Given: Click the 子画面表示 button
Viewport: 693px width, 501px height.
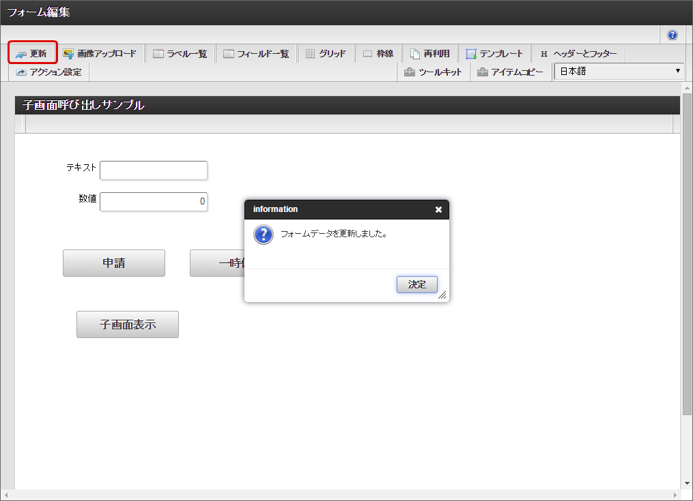Looking at the screenshot, I should [128, 324].
